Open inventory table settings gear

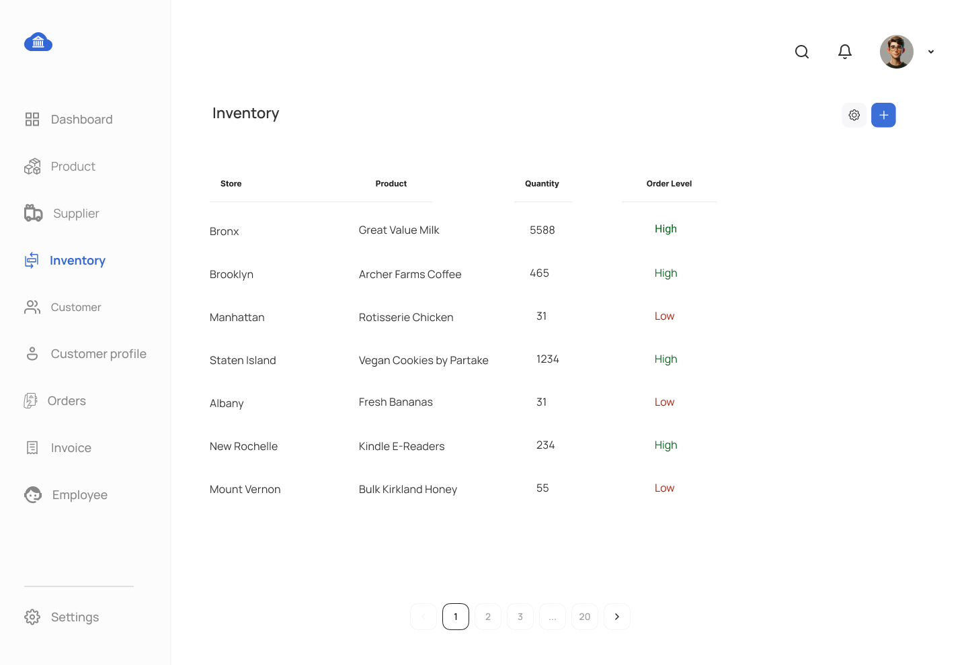tap(854, 115)
